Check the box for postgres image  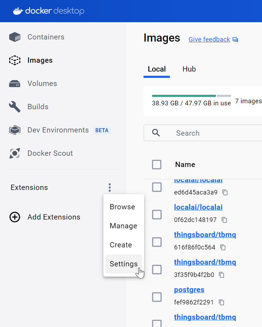pos(157,297)
